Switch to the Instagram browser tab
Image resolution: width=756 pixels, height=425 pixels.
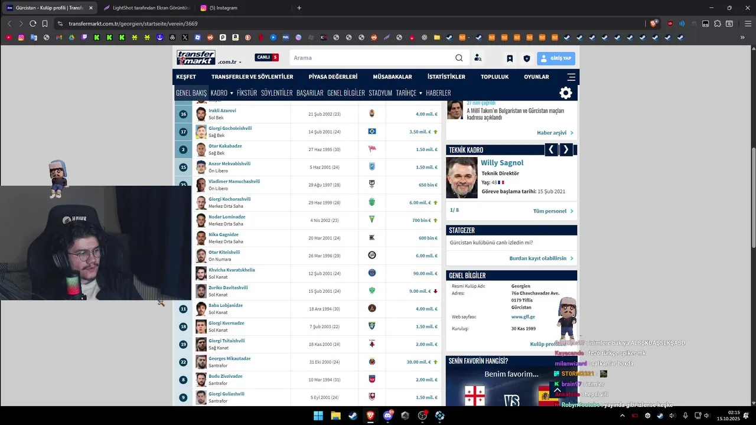[222, 8]
